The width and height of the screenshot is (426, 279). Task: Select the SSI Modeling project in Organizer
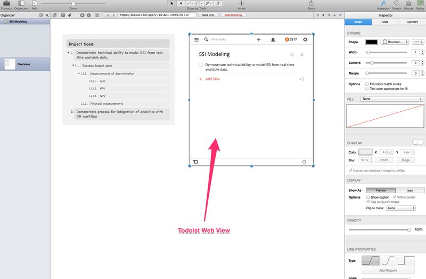pos(25,21)
